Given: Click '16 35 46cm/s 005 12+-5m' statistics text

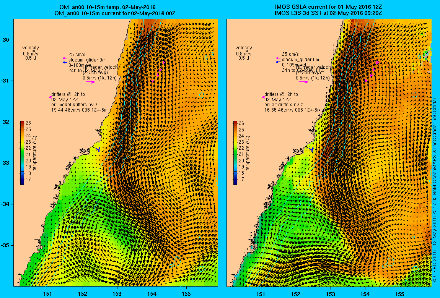Looking at the screenshot, I should click(292, 110).
